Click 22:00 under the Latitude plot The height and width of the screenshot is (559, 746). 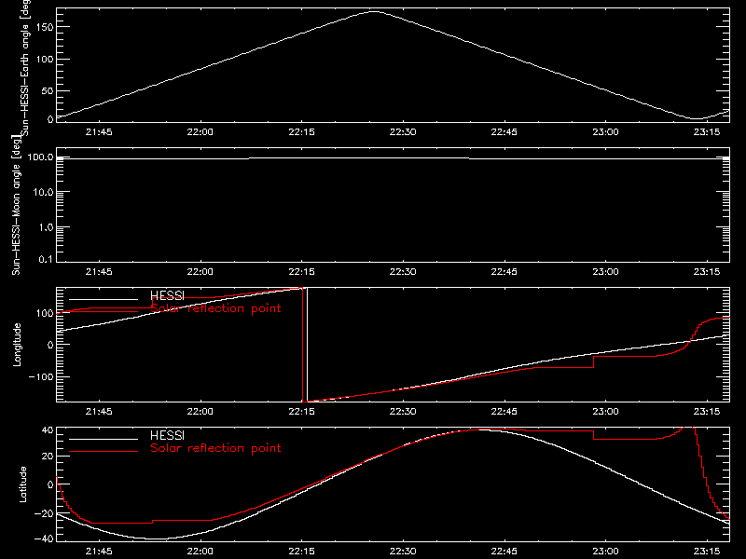pyautogui.click(x=200, y=552)
